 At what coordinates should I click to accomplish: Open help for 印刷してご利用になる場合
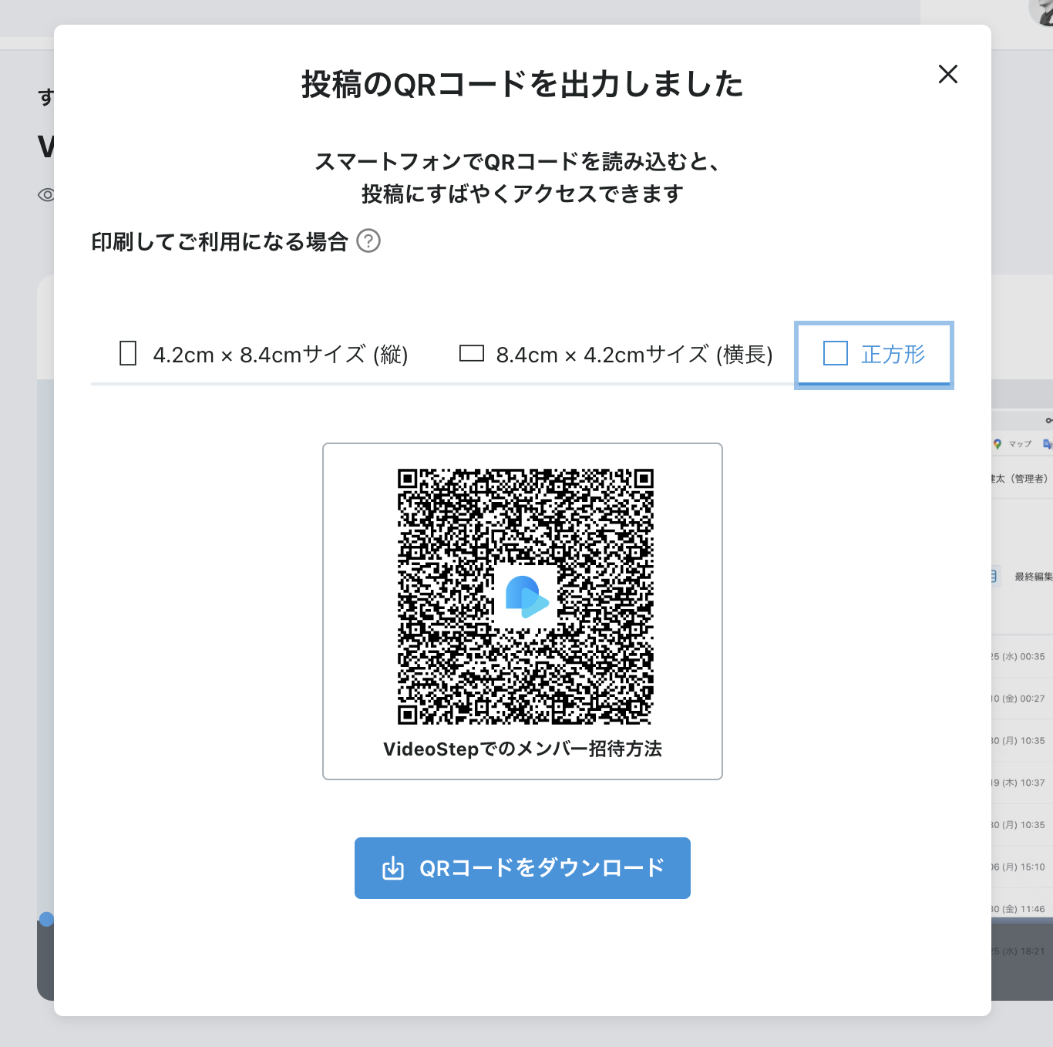[368, 241]
